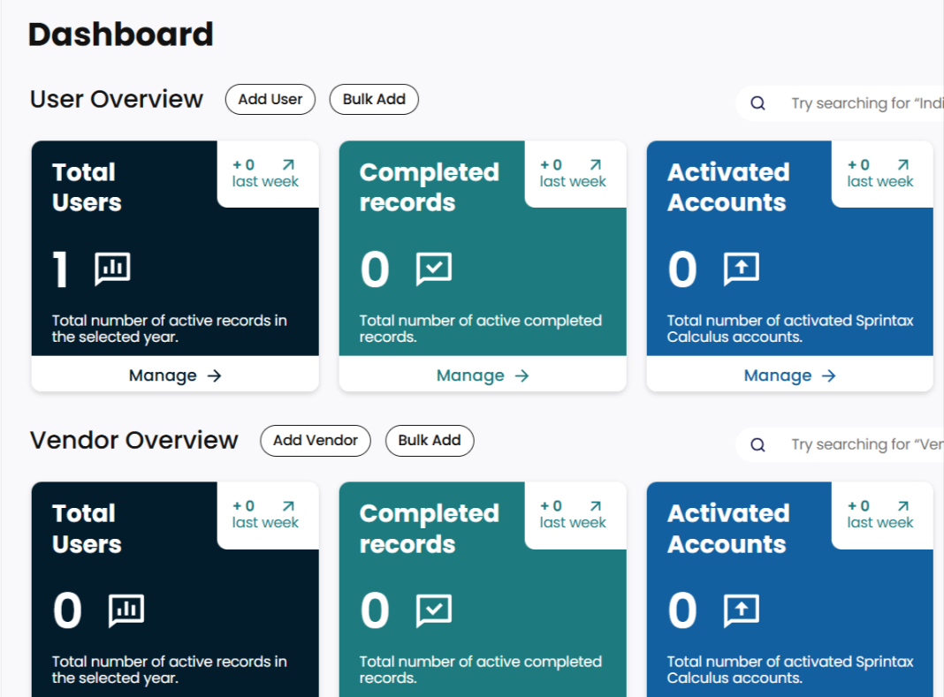Image resolution: width=944 pixels, height=697 pixels.
Task: Click the upload icon on the User Activated Accounts card
Action: click(x=742, y=269)
